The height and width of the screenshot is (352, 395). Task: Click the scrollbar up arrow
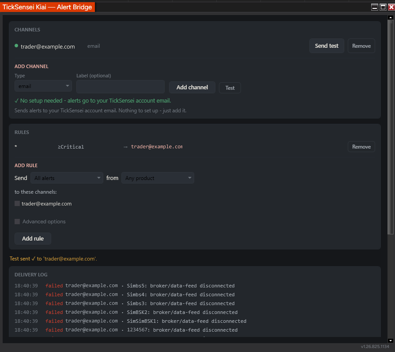[391, 17]
